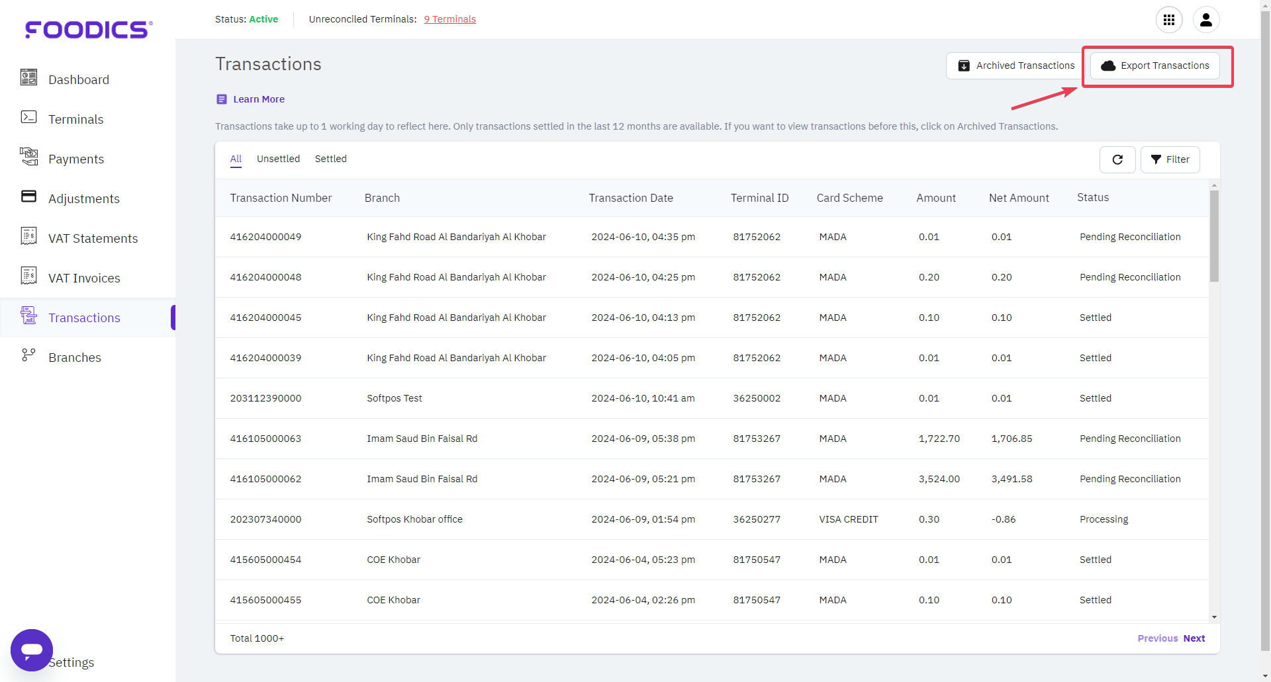Click Export Transactions button
Image resolution: width=1271 pixels, height=682 pixels.
click(1154, 65)
